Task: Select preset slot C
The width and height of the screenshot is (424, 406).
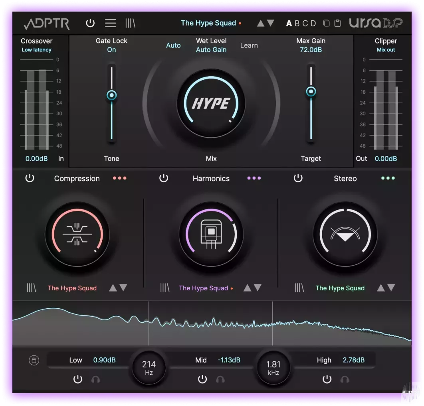Action: point(305,24)
